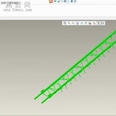Switch the IME Chinese/English mode (中)
This screenshot has height=116, width=116.
tap(55, 1)
